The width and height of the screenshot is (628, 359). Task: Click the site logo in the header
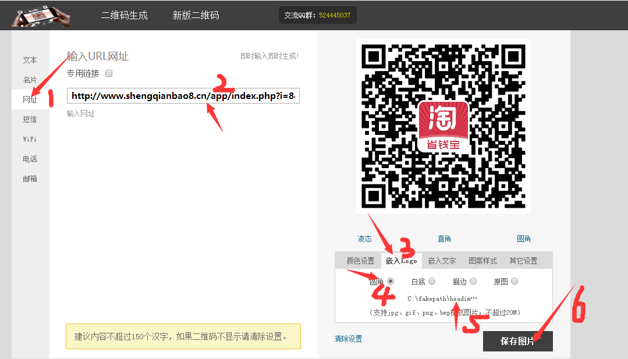pyautogui.click(x=41, y=16)
